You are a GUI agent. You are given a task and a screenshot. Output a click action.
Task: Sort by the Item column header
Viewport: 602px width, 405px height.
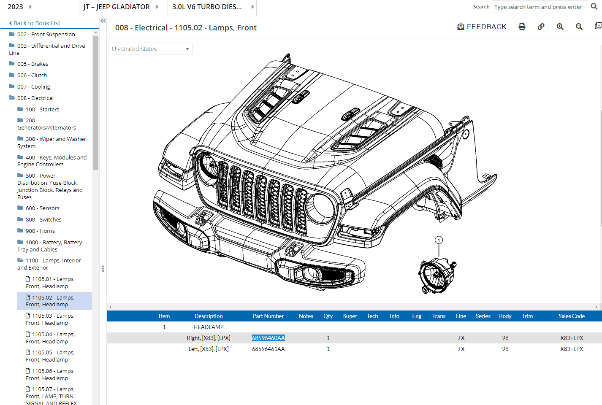[164, 316]
